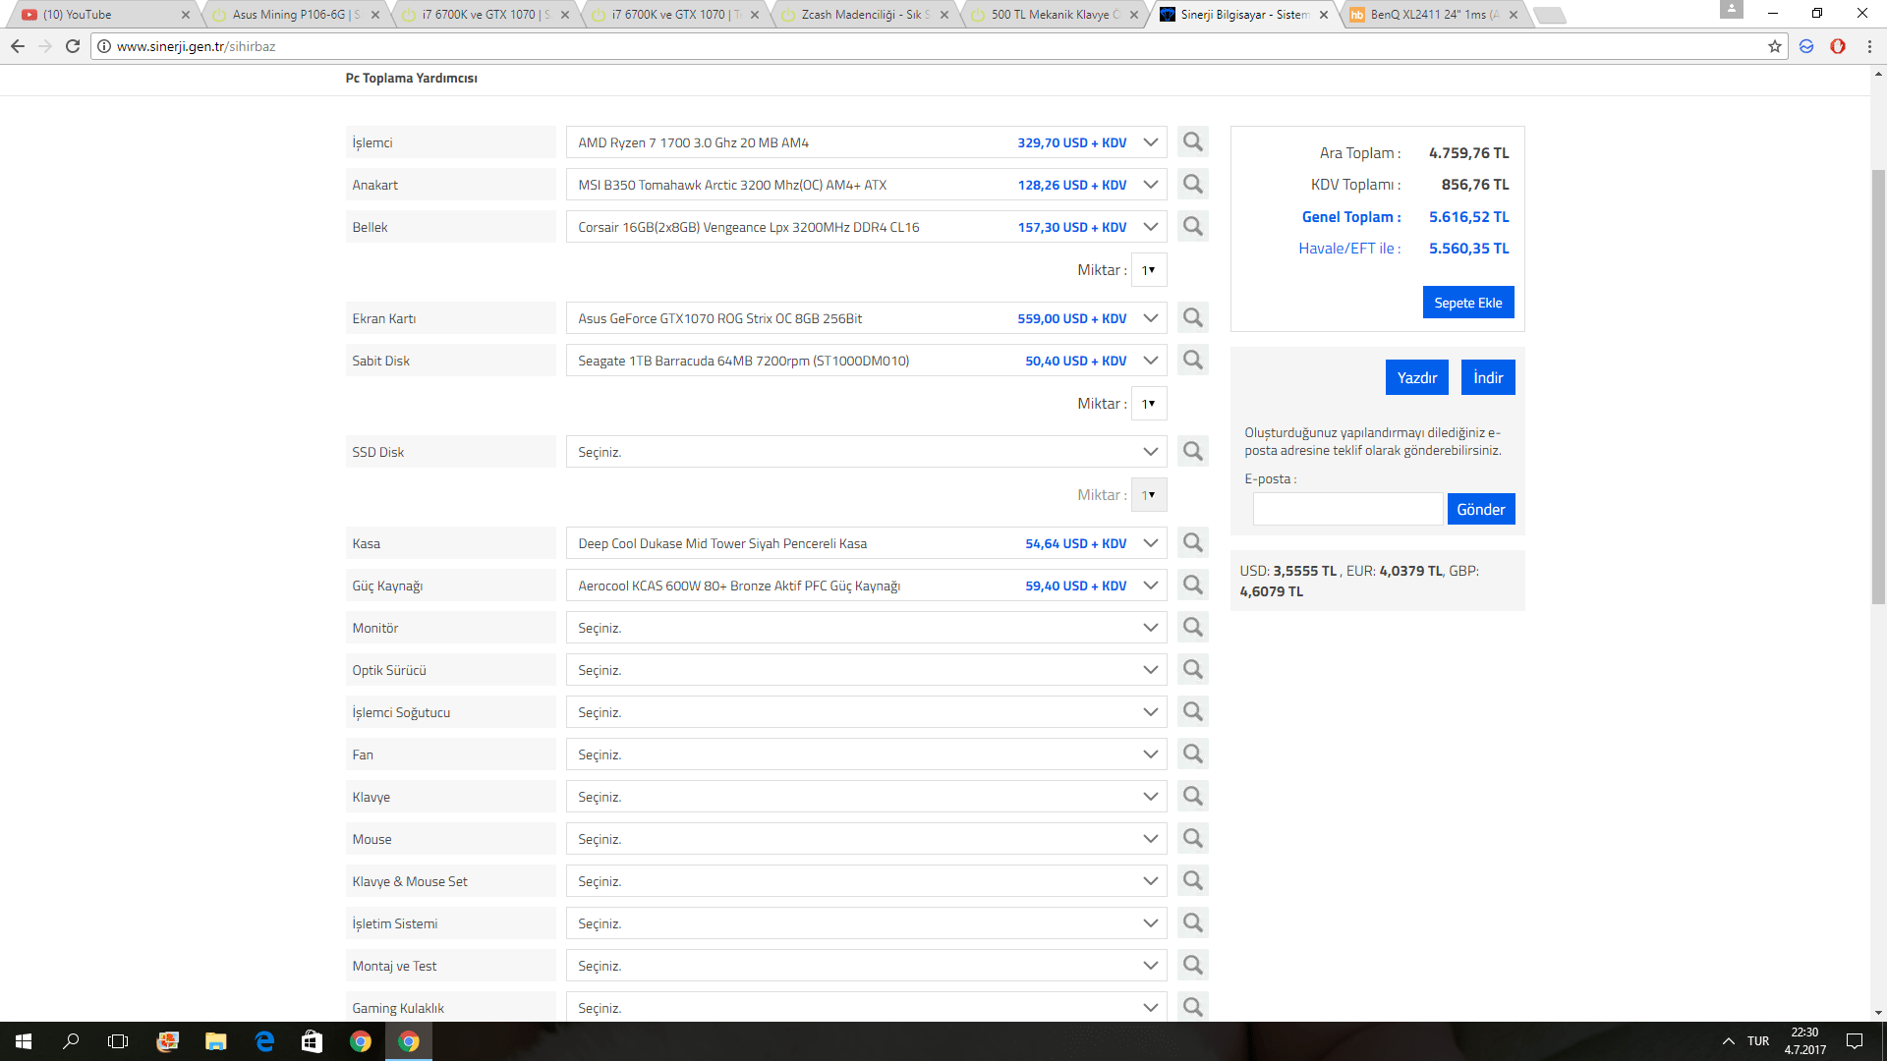Viewport: 1887px width, 1061px height.
Task: Open Bellek Miktar quantity selector
Action: 1148,270
